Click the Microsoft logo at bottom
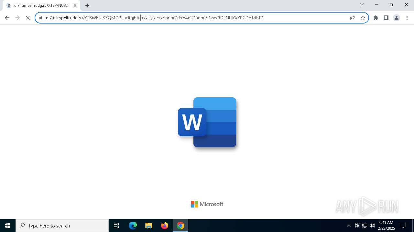Image resolution: width=414 pixels, height=232 pixels. (207, 204)
